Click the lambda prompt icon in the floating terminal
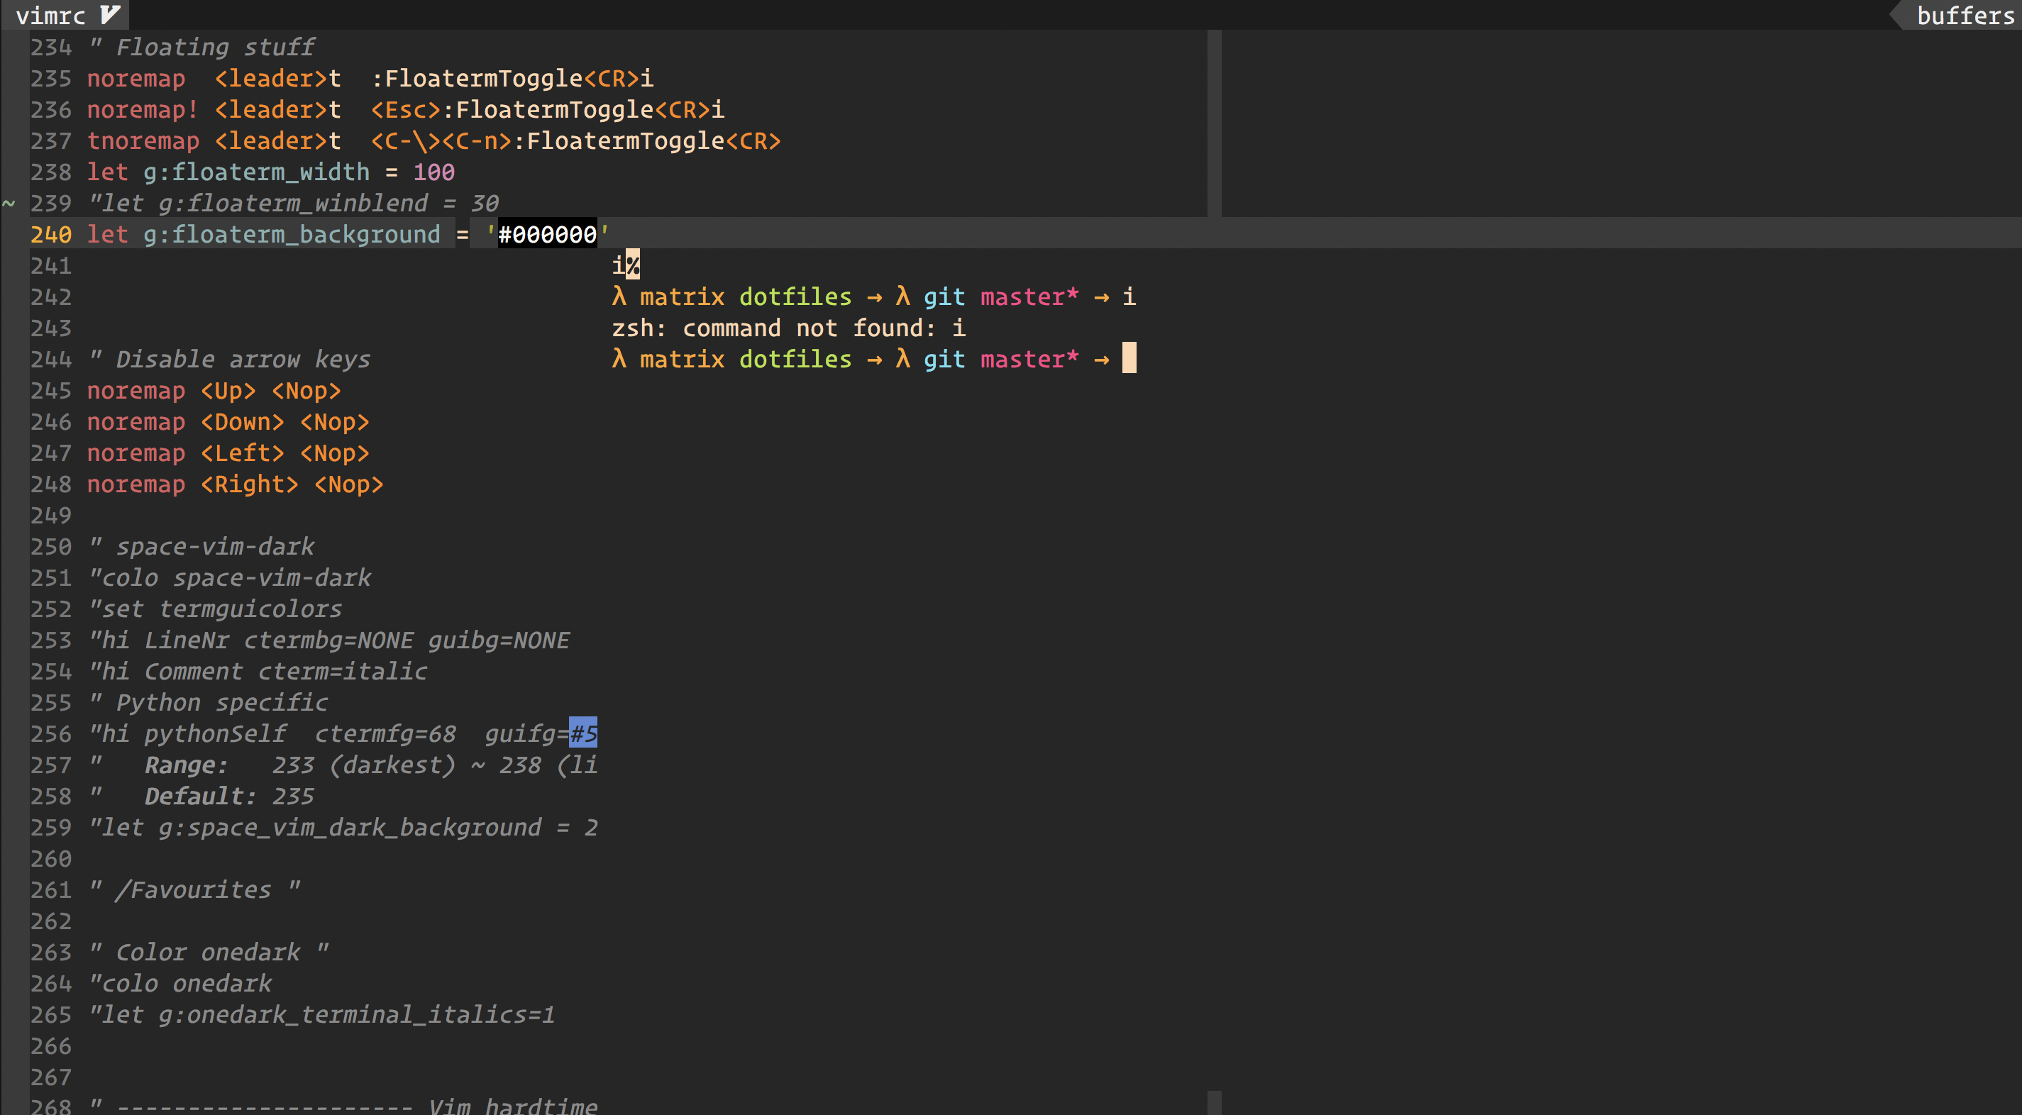This screenshot has width=2022, height=1115. [x=619, y=296]
